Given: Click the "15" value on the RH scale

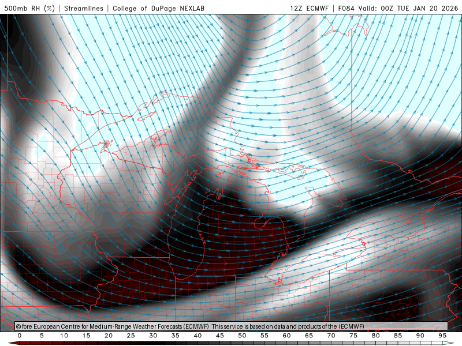Looking at the screenshot, I should (x=86, y=336).
